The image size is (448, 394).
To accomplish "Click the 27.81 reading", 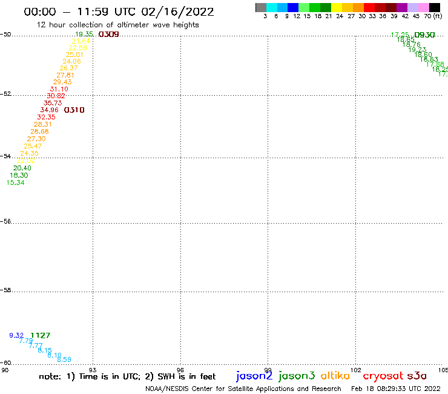I will [x=65, y=75].
